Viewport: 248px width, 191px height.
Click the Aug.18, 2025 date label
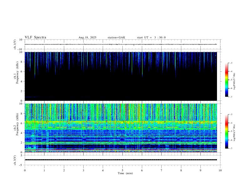[x=87, y=37]
